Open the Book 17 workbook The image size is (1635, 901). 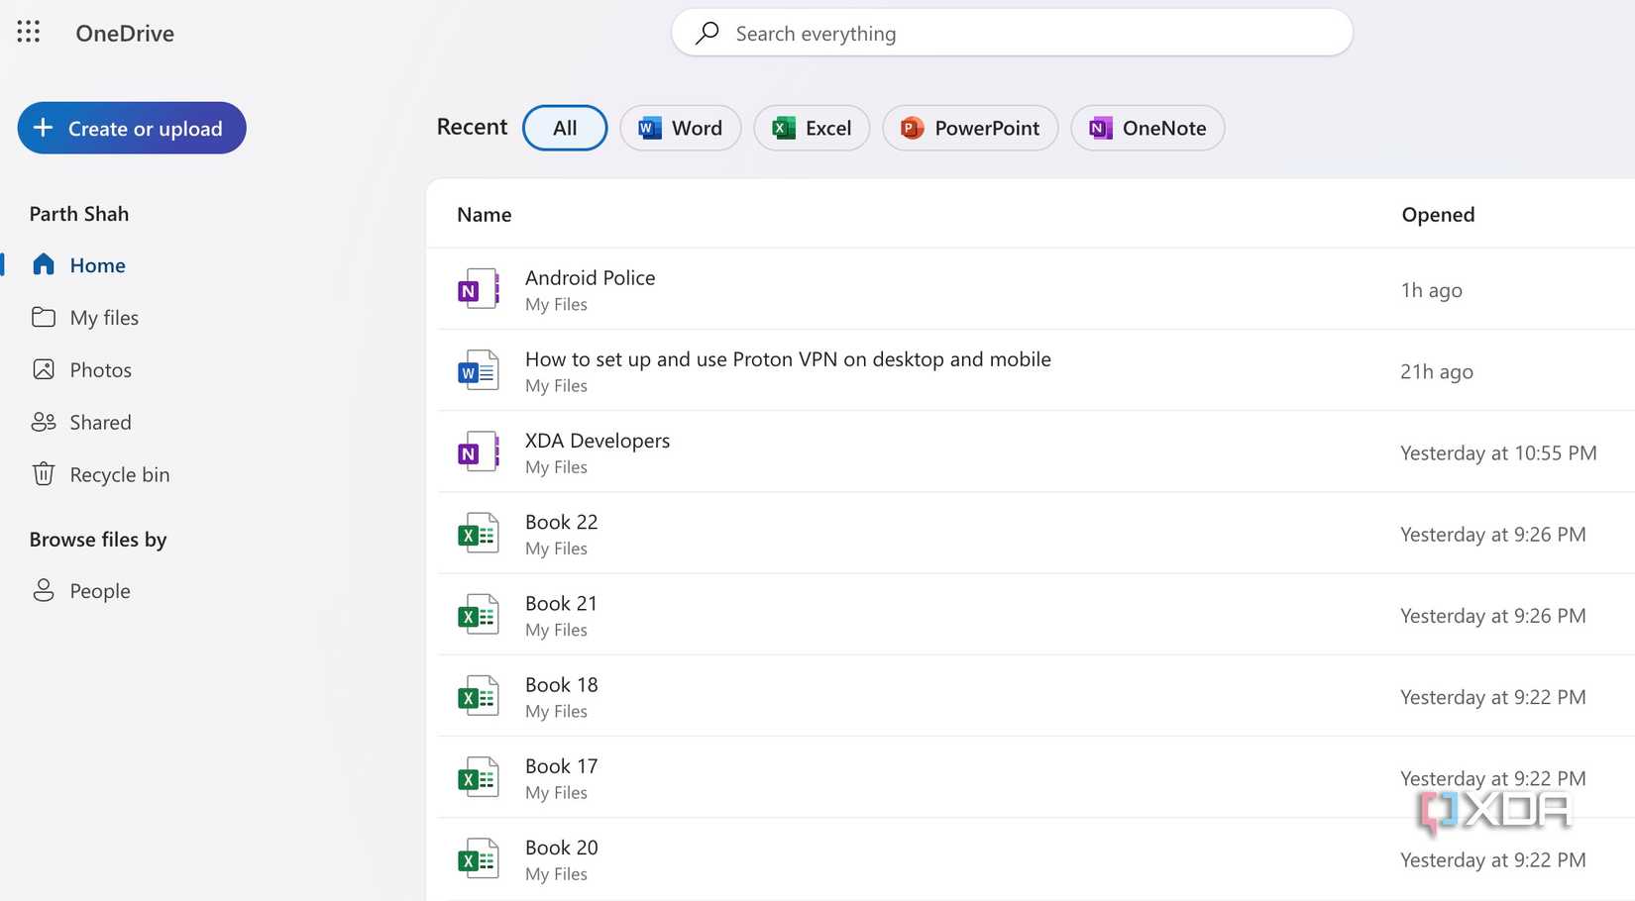561,765
